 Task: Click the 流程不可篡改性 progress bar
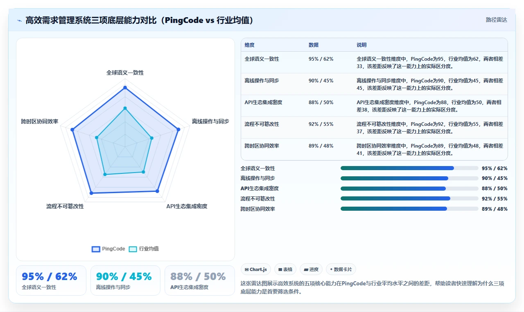point(409,198)
